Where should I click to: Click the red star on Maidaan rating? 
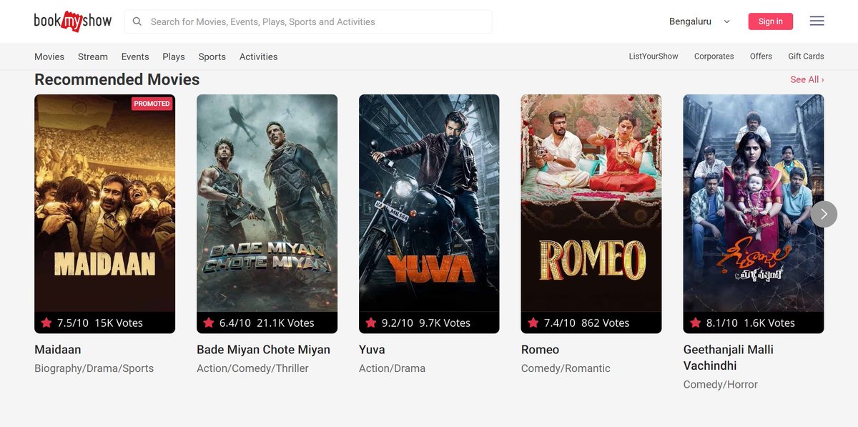point(46,323)
